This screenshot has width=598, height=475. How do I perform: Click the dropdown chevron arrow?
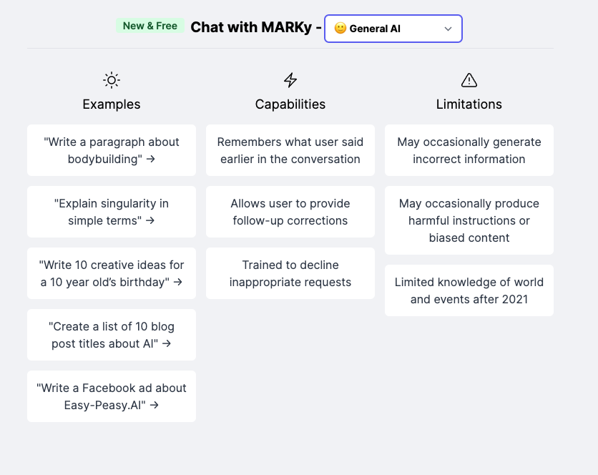click(448, 29)
